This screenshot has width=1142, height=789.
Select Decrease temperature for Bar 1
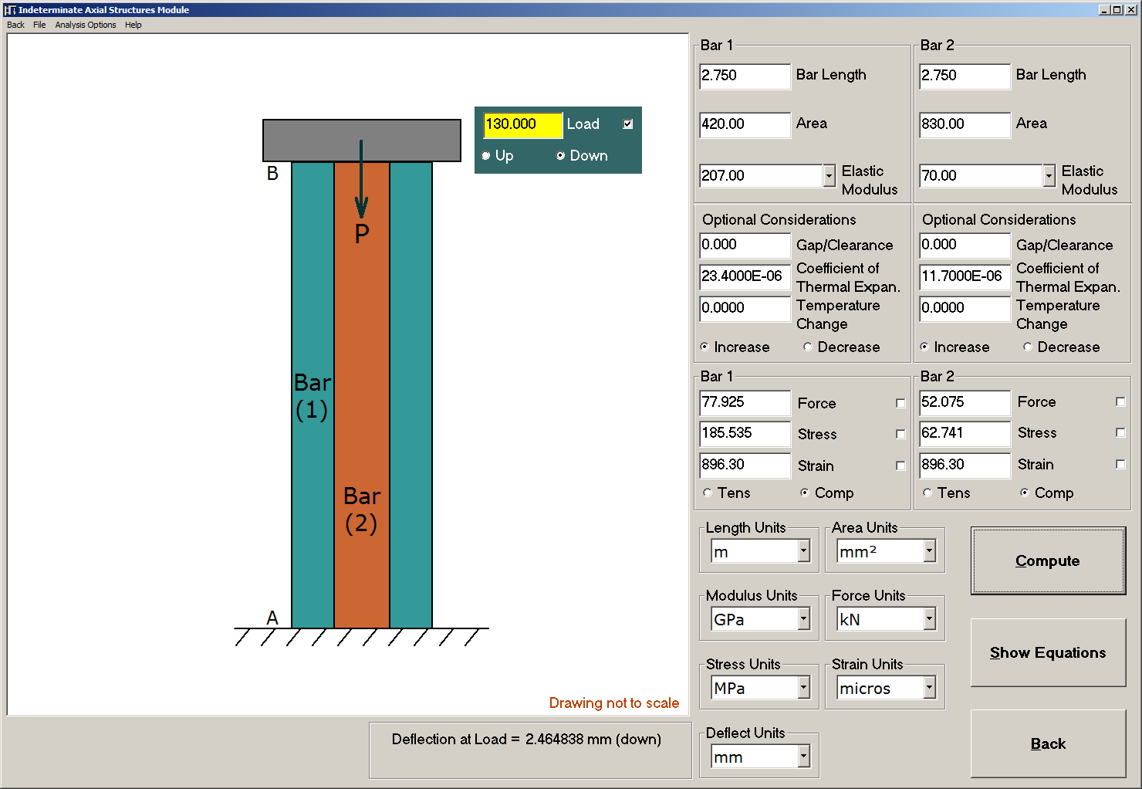coord(806,347)
